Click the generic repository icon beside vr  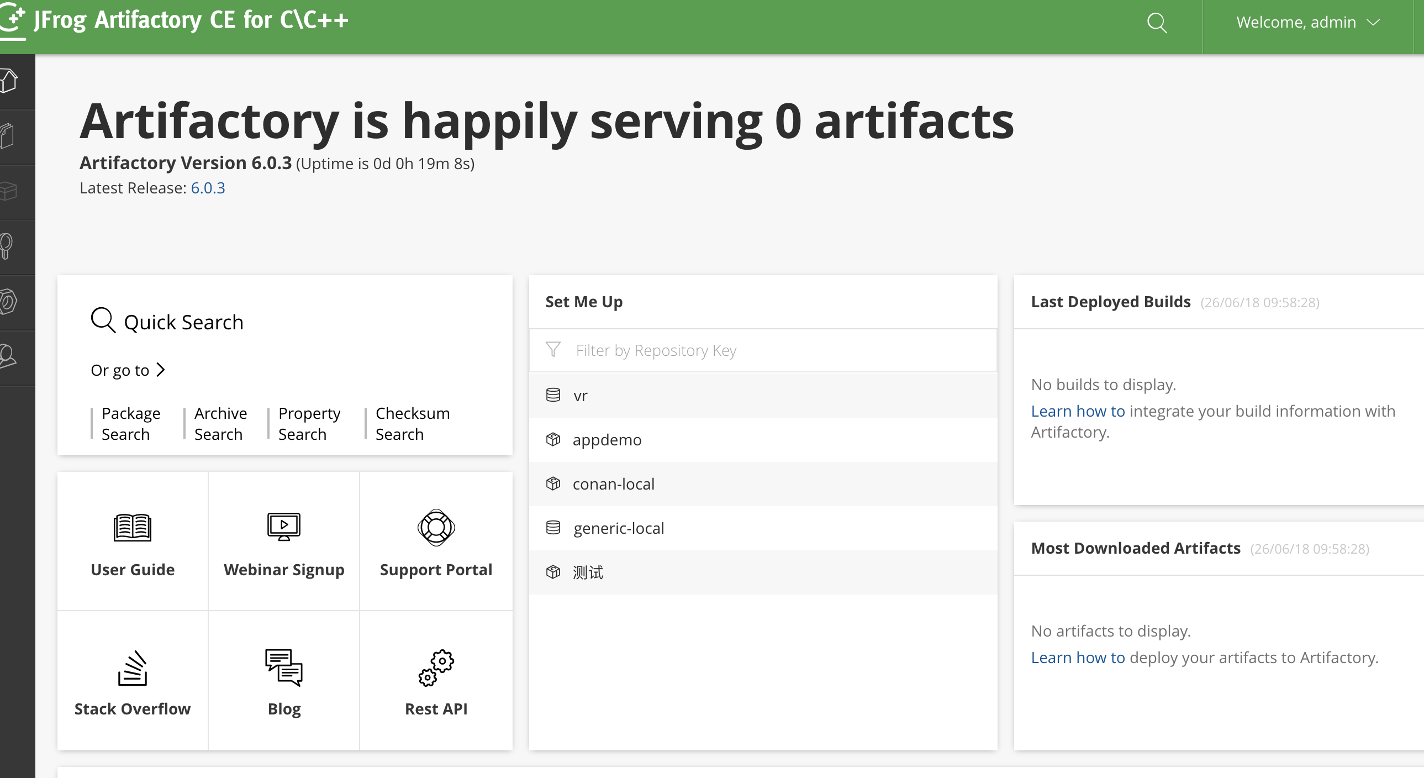553,395
